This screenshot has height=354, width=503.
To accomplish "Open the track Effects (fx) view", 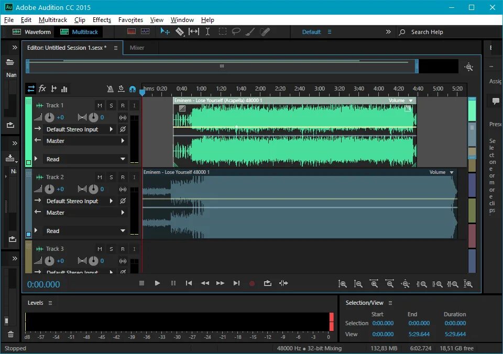I will click(42, 88).
